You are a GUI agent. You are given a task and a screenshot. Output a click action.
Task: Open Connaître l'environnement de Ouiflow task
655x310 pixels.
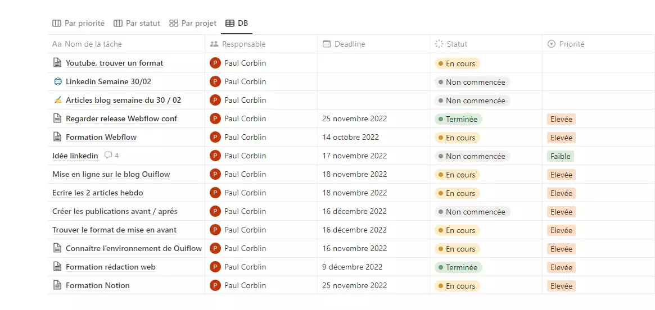(134, 248)
